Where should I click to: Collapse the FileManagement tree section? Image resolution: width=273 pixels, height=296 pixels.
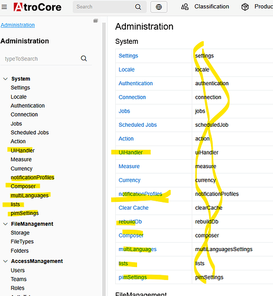click(x=5, y=224)
